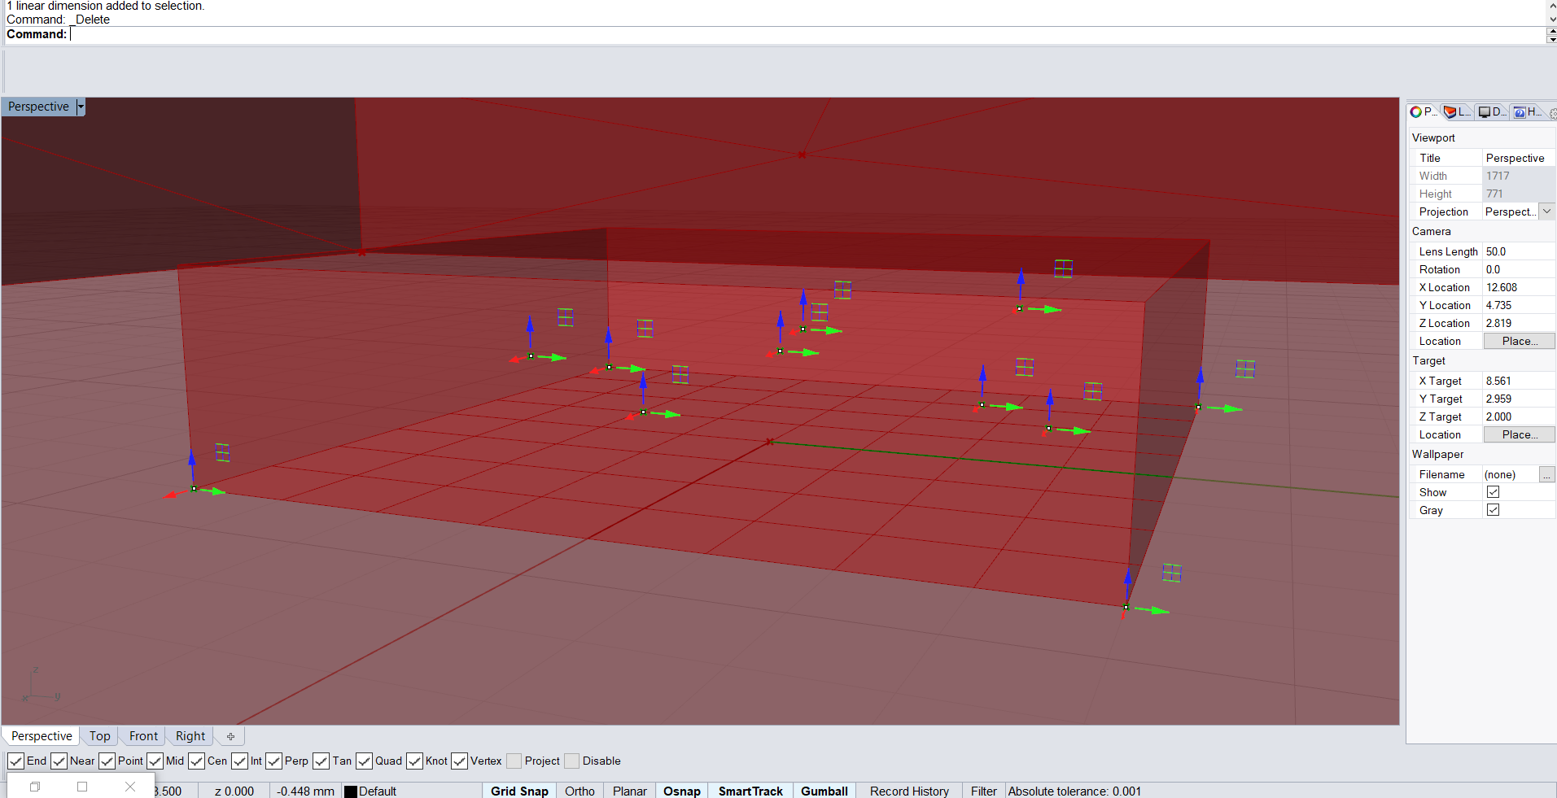Click the Perspective viewport title label

pos(38,107)
